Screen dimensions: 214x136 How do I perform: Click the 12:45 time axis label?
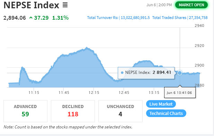point(124,93)
